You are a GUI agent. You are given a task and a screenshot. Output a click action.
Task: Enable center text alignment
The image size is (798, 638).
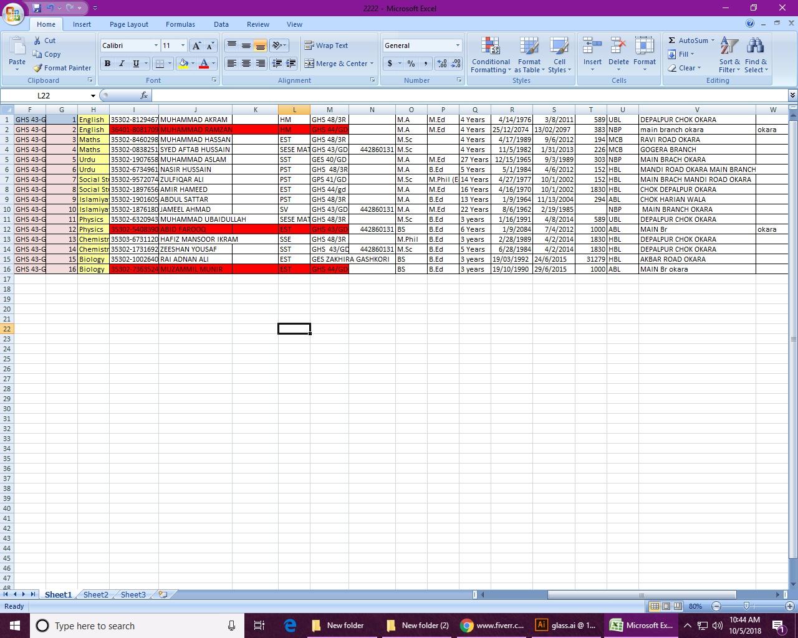click(x=245, y=63)
